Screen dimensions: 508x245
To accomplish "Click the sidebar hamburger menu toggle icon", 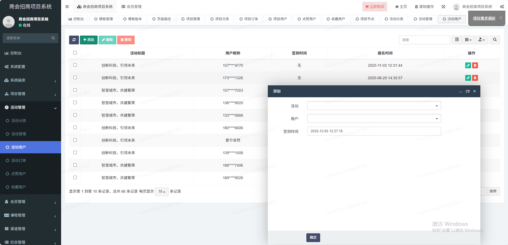I will [67, 7].
